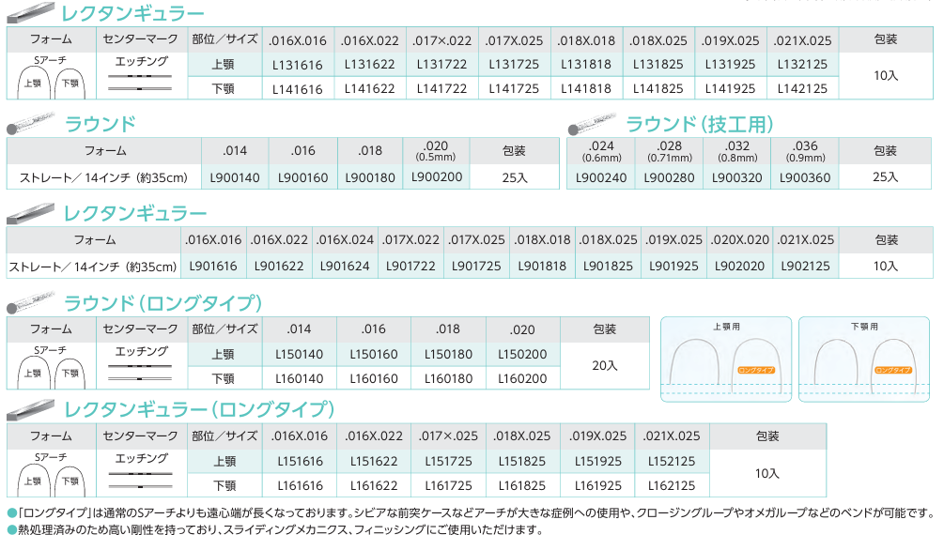Click the .020X.020 size column header

[739, 240]
